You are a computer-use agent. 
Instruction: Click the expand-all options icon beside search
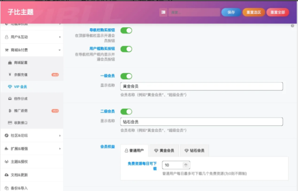point(163,12)
